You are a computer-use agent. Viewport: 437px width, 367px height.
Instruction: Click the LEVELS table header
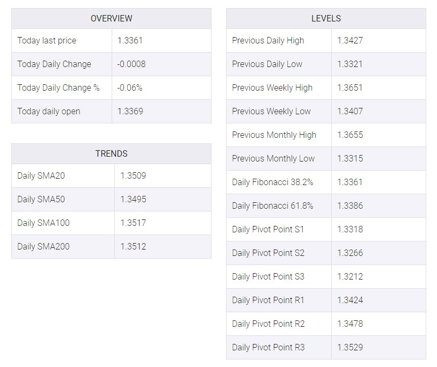pos(326,18)
